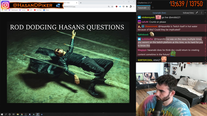Image resolution: width=207 pixels, height=116 pixels.
Task: Open the Windows Start menu
Action: pos(2,114)
